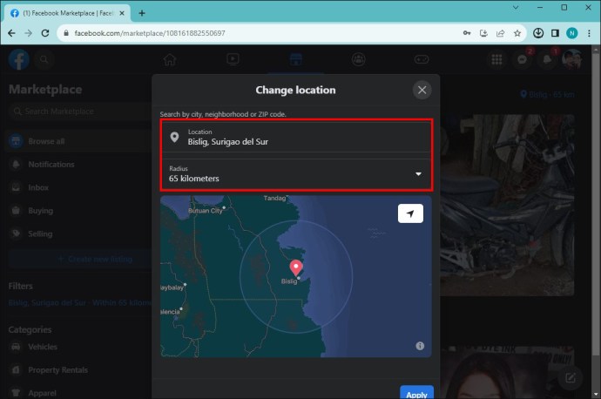This screenshot has width=601, height=399.
Task: Click the Location field showing Bislig, Surigao del Sur
Action: tap(296, 138)
